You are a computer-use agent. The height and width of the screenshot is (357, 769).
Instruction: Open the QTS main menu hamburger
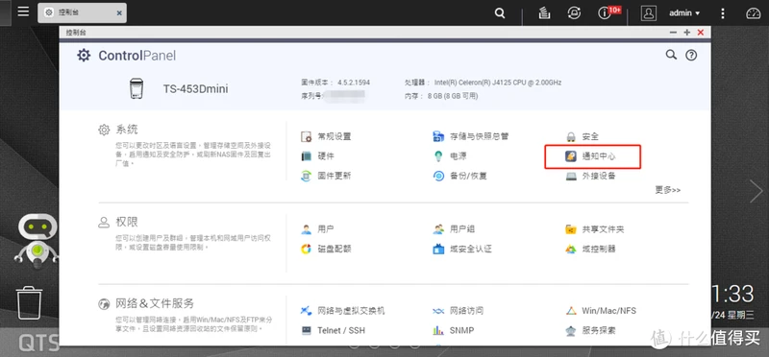[x=23, y=12]
